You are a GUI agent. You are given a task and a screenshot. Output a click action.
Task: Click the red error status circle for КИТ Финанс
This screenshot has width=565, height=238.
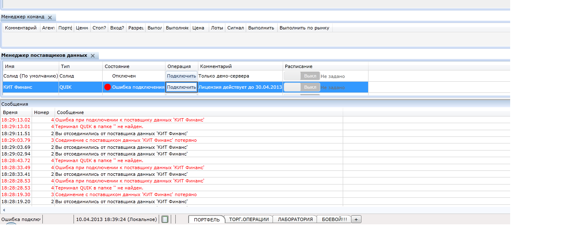click(x=108, y=87)
